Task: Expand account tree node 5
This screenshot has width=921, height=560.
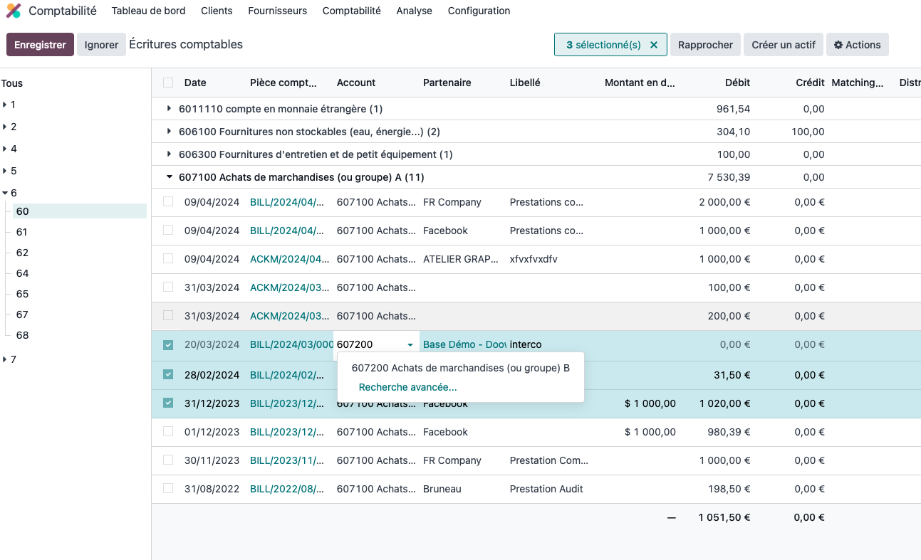Action: [x=5, y=171]
